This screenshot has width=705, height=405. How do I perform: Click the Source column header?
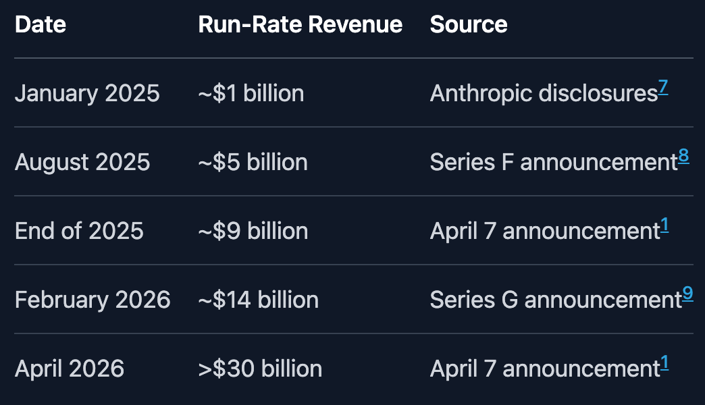point(469,24)
